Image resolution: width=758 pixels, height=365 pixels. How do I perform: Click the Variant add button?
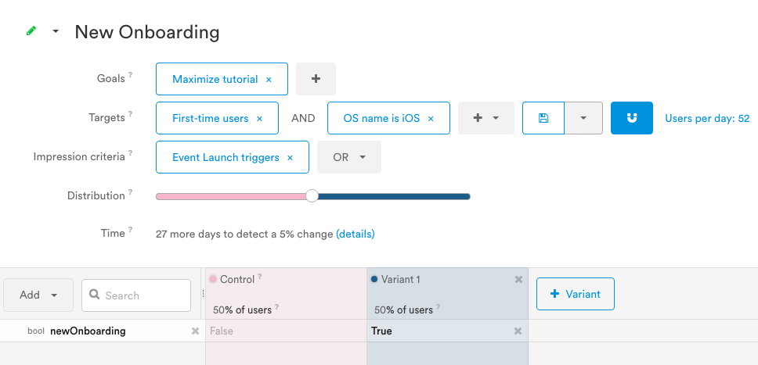coord(575,294)
